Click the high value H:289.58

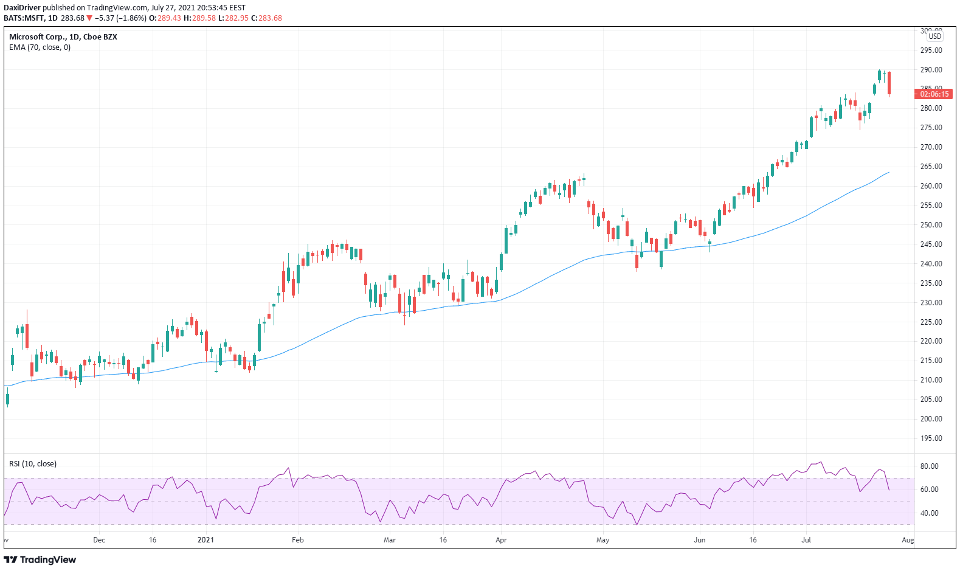click(200, 18)
